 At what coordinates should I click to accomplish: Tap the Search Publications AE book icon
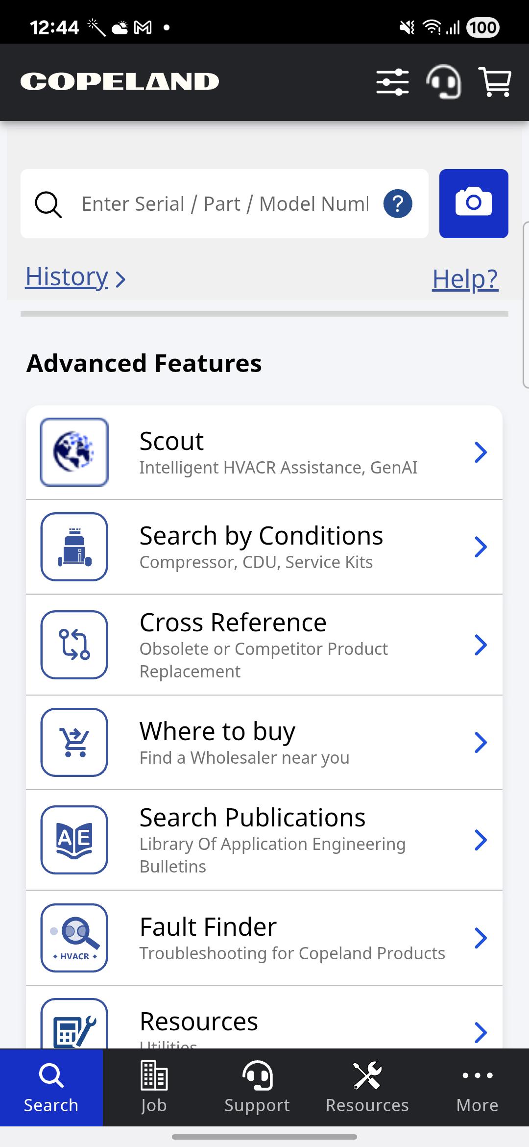coord(74,840)
